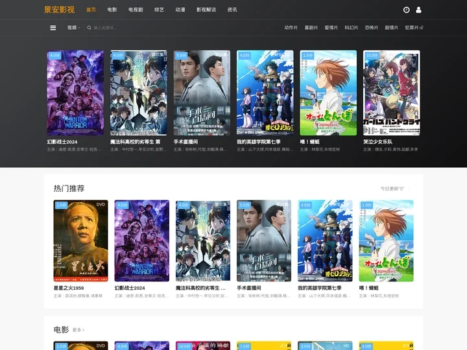
Task: Open the top banner 喂！蜻蜓 poster
Action: (328, 93)
